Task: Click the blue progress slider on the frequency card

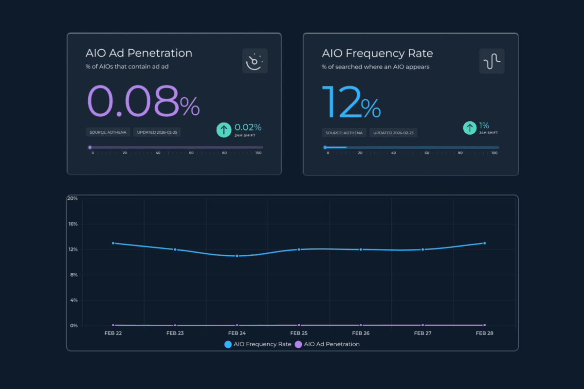Action: 411,147
